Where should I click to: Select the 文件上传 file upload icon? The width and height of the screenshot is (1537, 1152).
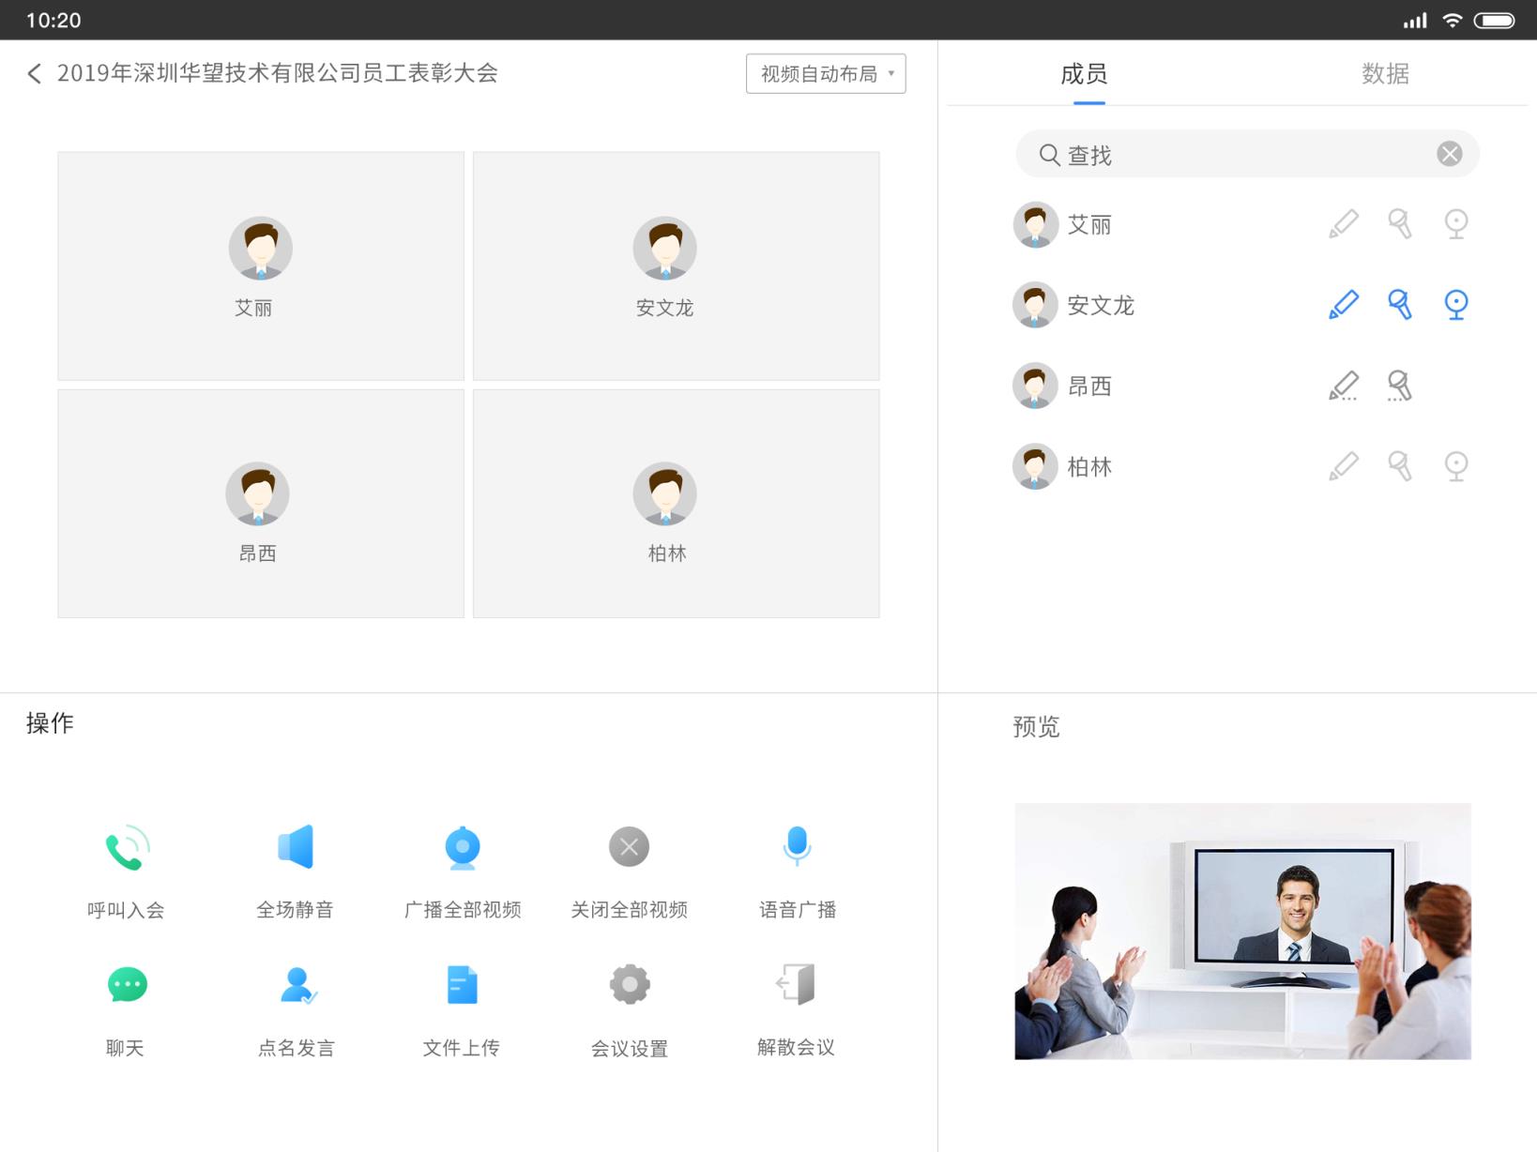point(461,985)
